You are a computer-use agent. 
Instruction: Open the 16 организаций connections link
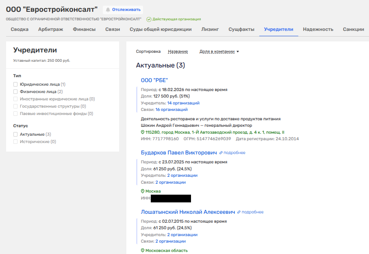tap(171, 110)
